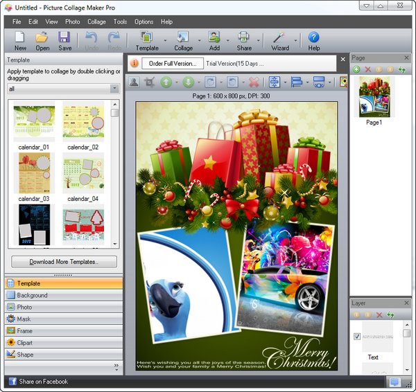This screenshot has width=416, height=392.
Task: Save the collage with the floppy icon
Action: click(64, 37)
